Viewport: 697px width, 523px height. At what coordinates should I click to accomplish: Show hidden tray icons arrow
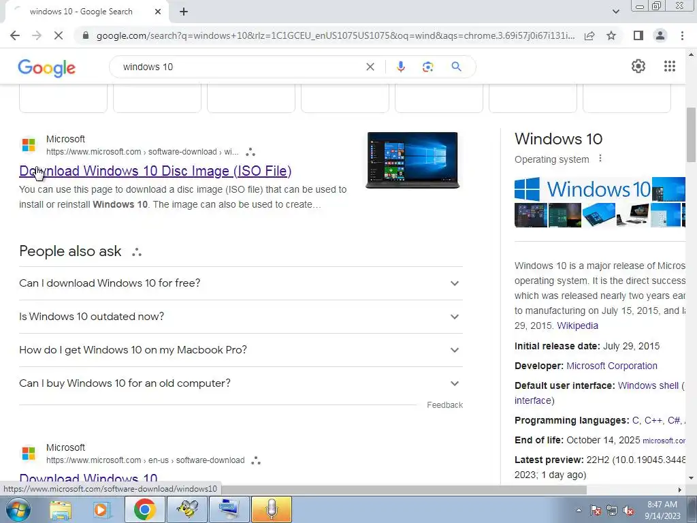579,510
